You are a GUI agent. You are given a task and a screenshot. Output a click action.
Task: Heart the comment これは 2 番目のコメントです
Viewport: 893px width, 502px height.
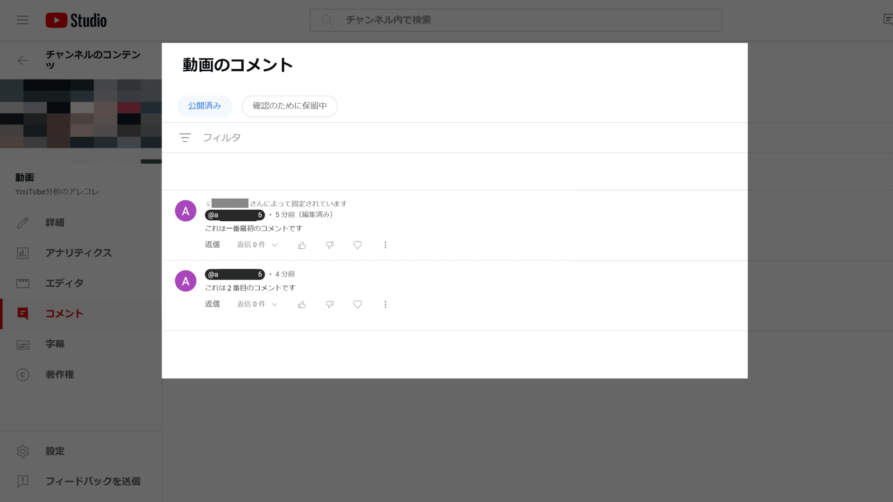(358, 304)
